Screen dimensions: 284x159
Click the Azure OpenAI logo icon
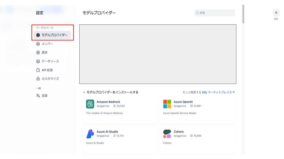click(167, 104)
